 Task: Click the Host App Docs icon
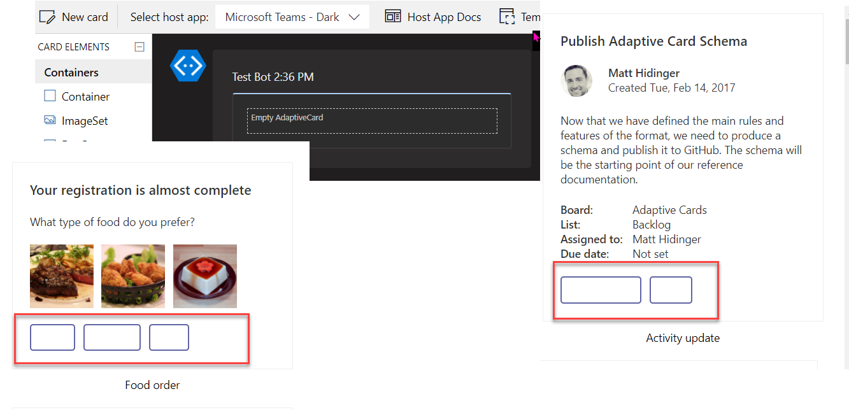393,16
